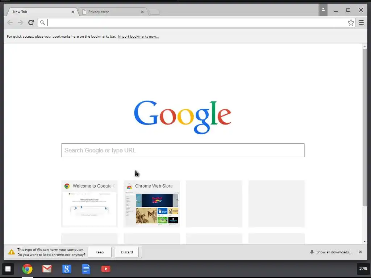The height and width of the screenshot is (278, 371).
Task: Discard the chrome.exe download
Action: [x=127, y=252]
